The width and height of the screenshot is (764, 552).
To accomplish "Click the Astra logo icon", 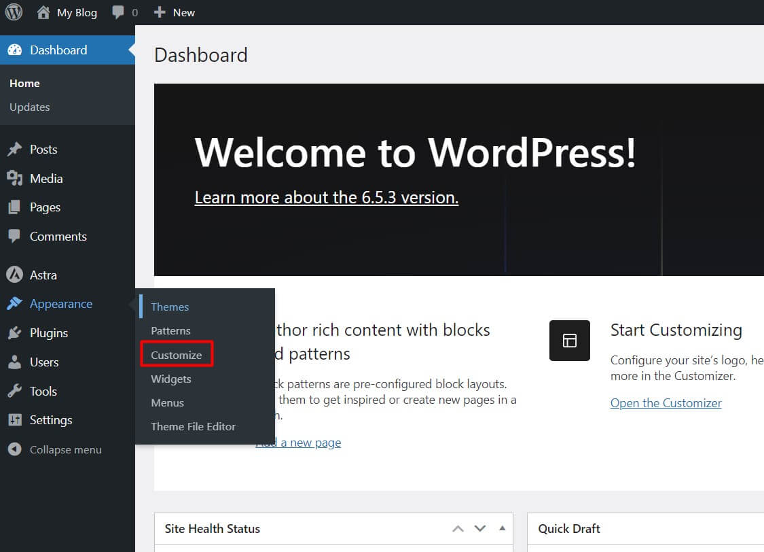I will tap(15, 275).
